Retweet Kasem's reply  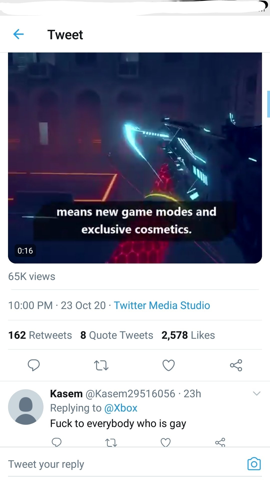click(x=111, y=443)
